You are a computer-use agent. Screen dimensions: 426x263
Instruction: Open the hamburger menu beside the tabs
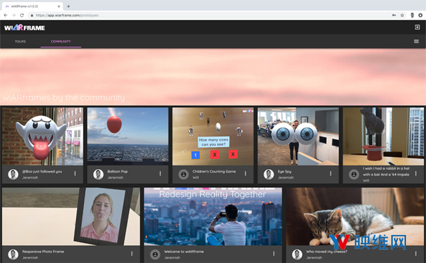tap(416, 41)
